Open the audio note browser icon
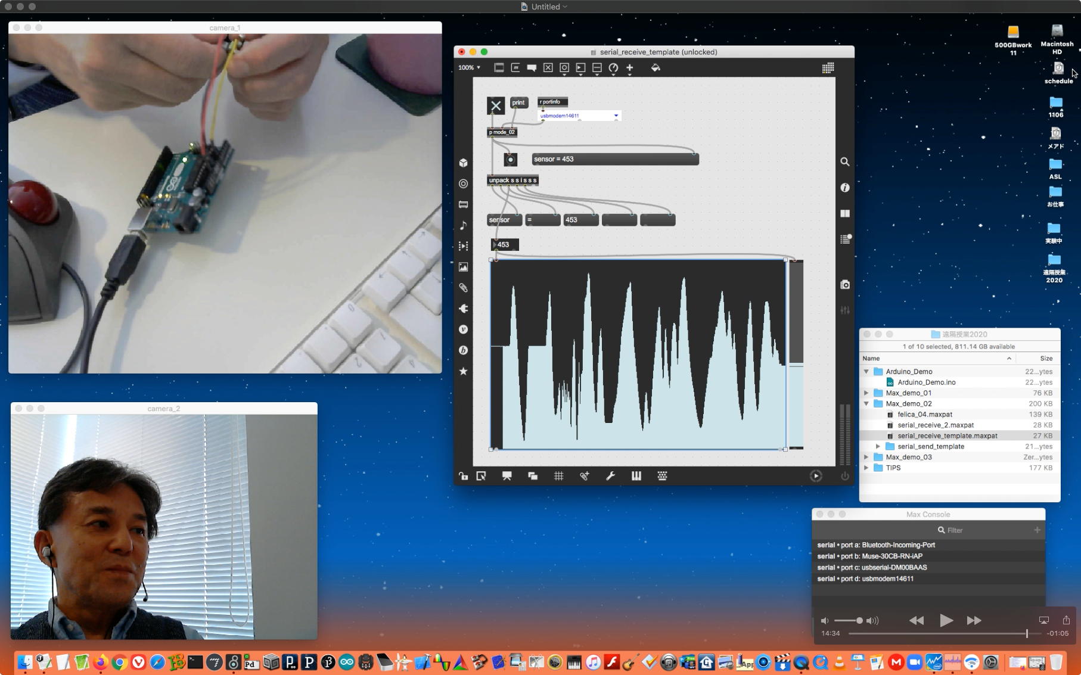1081x675 pixels. [463, 225]
